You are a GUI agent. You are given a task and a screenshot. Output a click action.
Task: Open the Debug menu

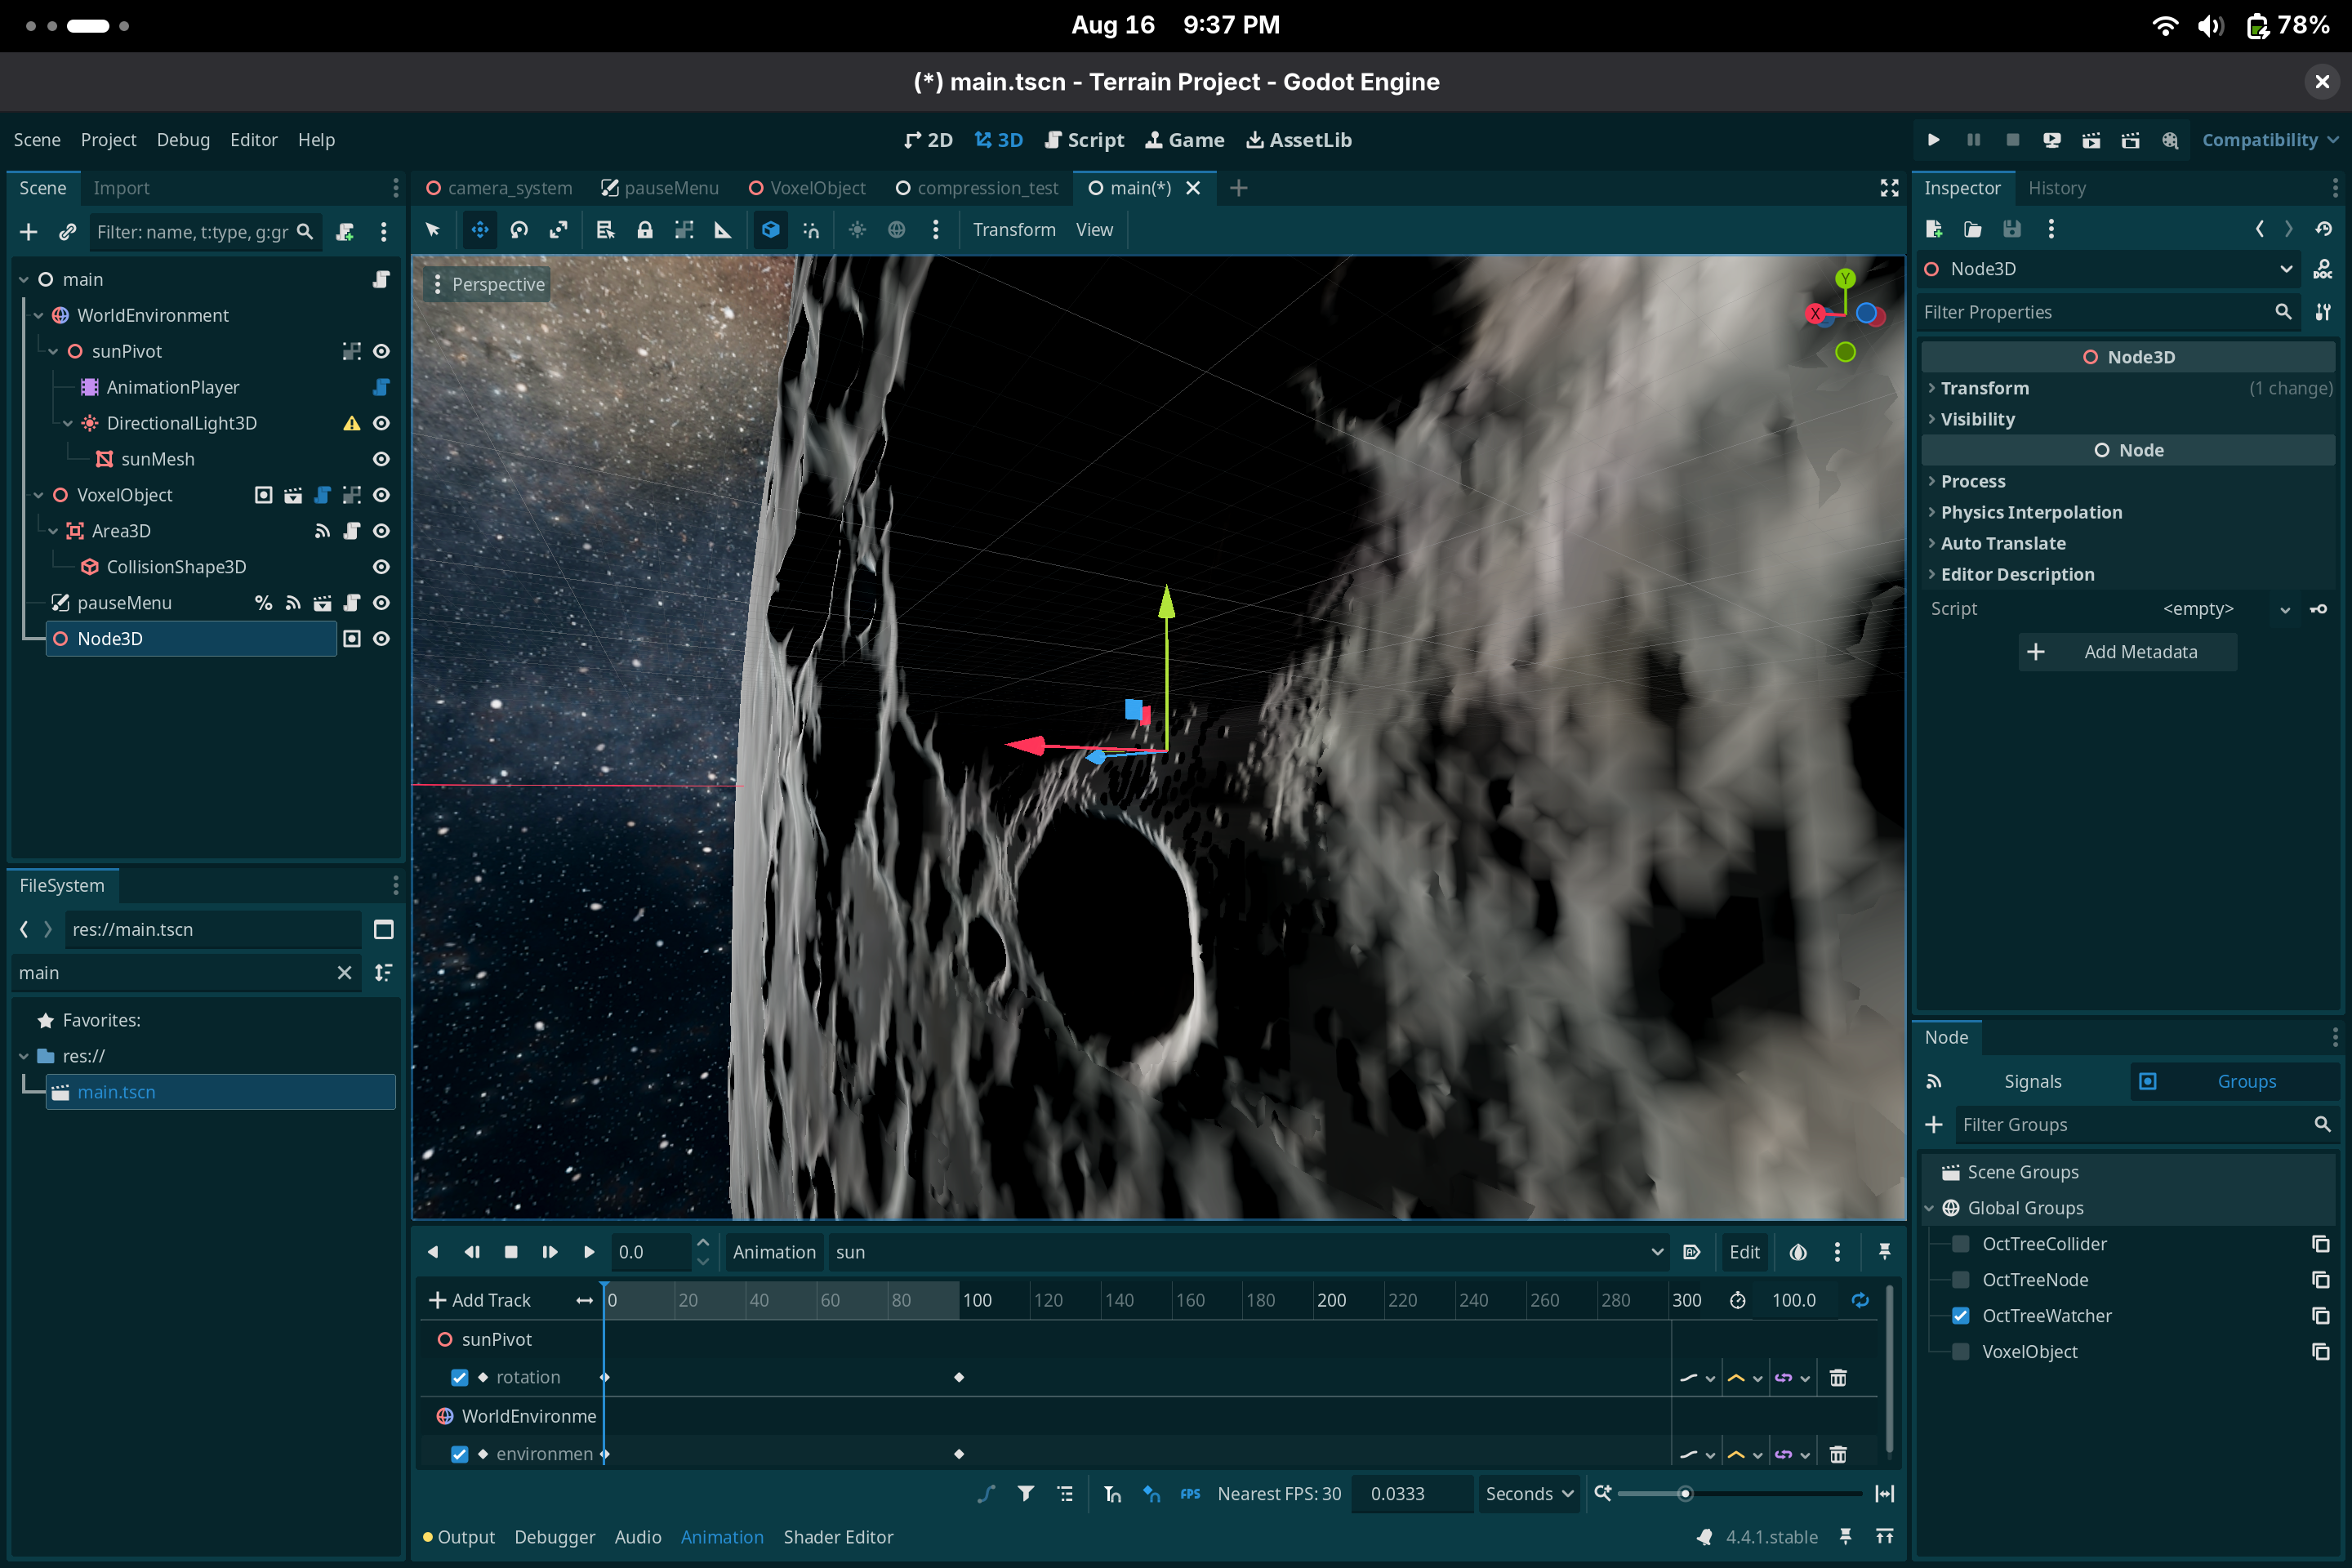pyautogui.click(x=183, y=140)
